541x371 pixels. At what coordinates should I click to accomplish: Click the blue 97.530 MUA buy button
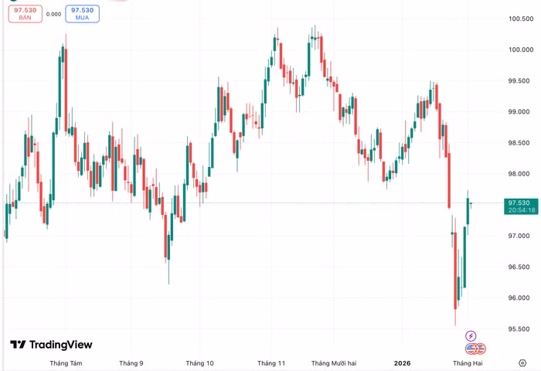click(82, 14)
